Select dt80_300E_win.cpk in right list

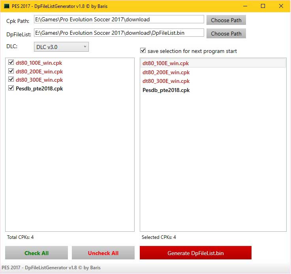(213, 81)
